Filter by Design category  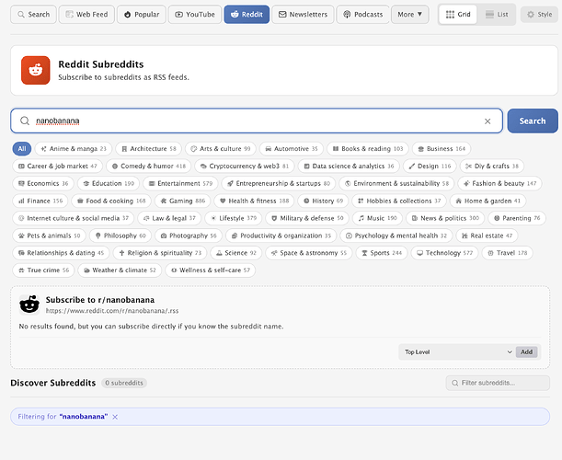(430, 166)
